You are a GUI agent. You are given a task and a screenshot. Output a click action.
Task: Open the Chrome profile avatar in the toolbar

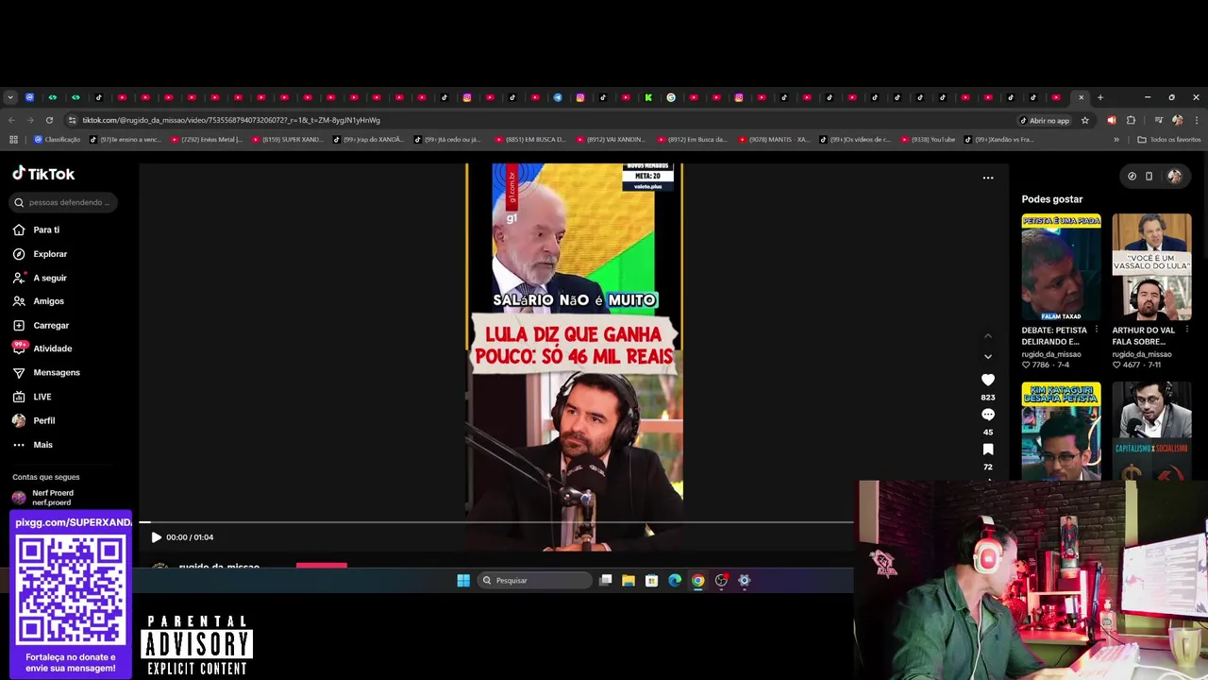(1177, 120)
